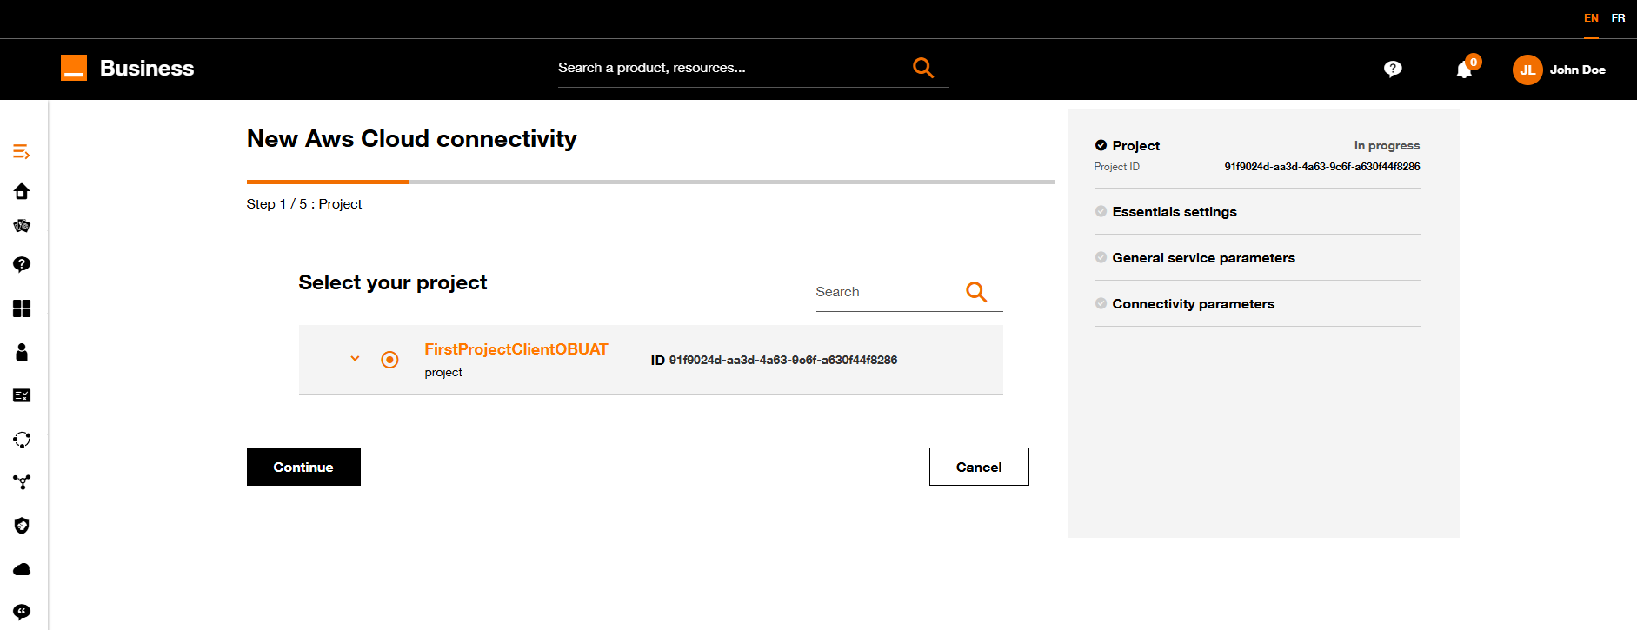Switch language to FR
Image resolution: width=1637 pixels, height=630 pixels.
[x=1618, y=18]
